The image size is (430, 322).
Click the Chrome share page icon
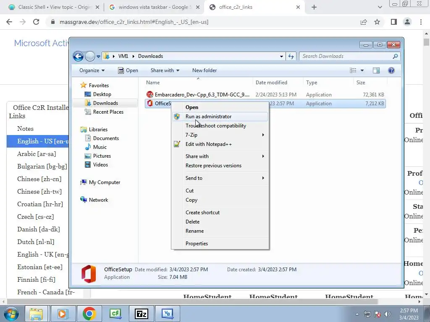364,22
